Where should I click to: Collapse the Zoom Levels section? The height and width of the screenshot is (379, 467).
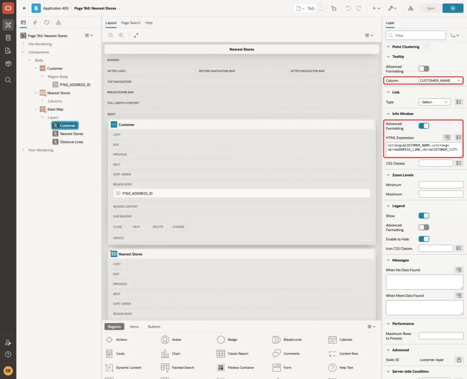coord(388,175)
